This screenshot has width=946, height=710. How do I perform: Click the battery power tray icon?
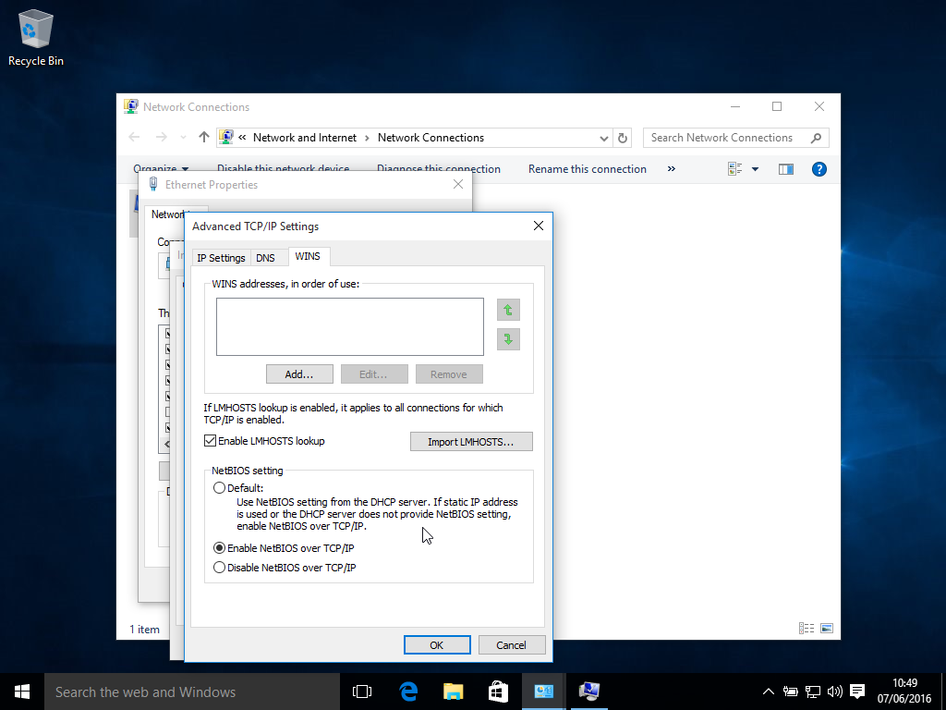791,692
